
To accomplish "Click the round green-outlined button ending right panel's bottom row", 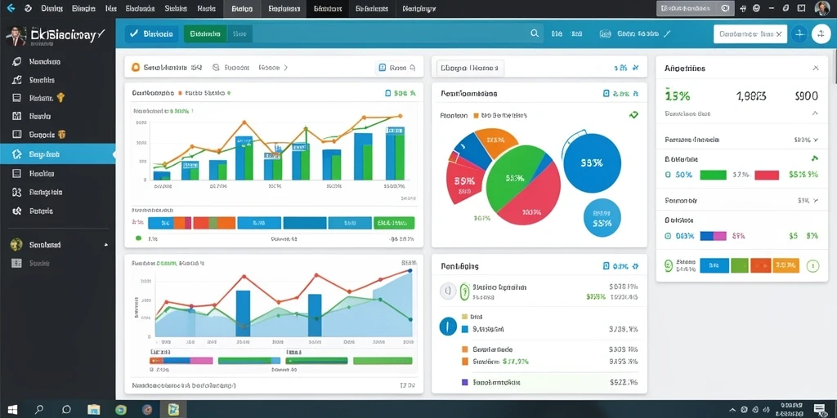I will (812, 265).
